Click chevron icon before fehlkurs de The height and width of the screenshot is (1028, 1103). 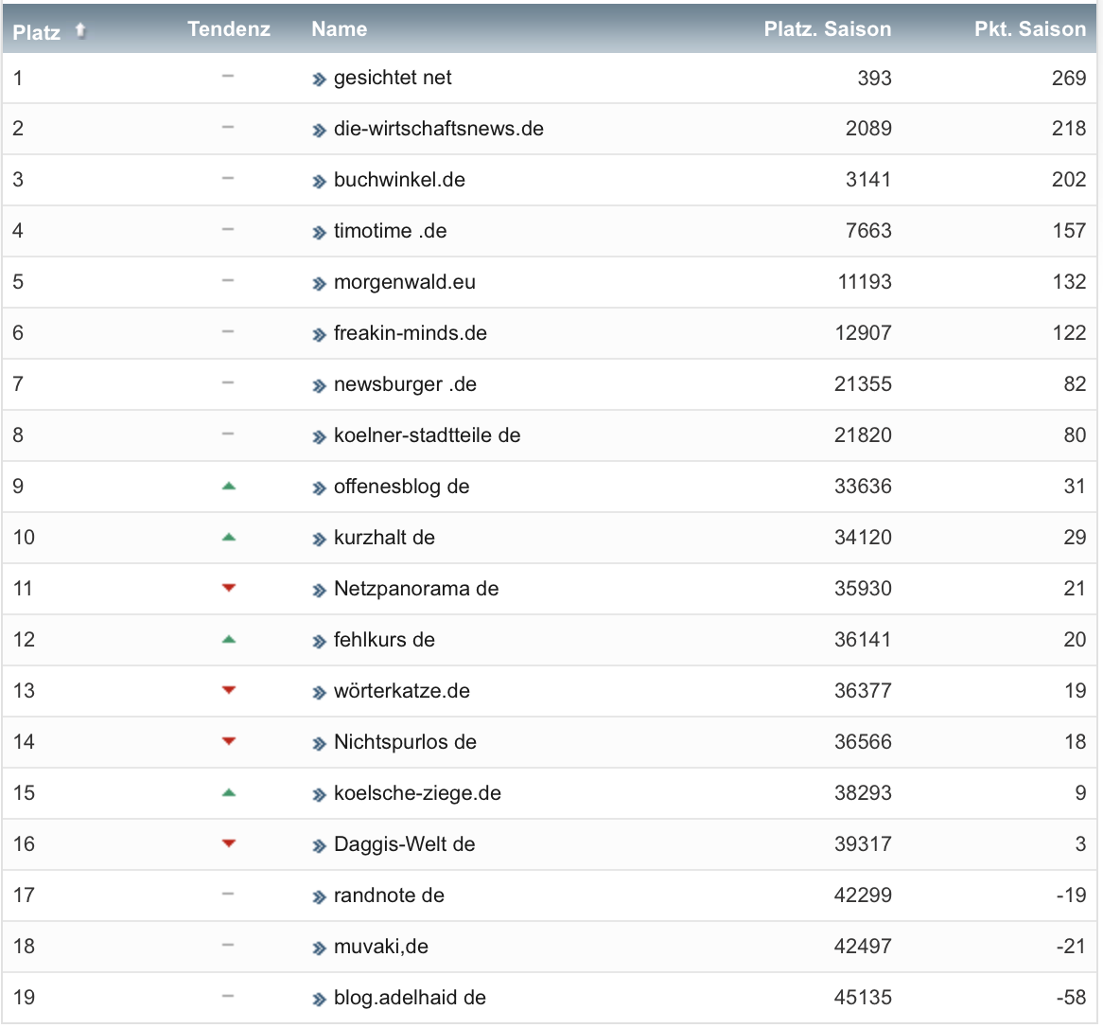[x=320, y=642]
